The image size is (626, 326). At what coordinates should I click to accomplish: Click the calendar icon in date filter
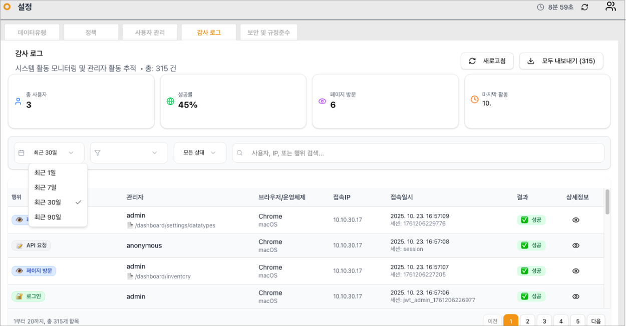pos(22,152)
